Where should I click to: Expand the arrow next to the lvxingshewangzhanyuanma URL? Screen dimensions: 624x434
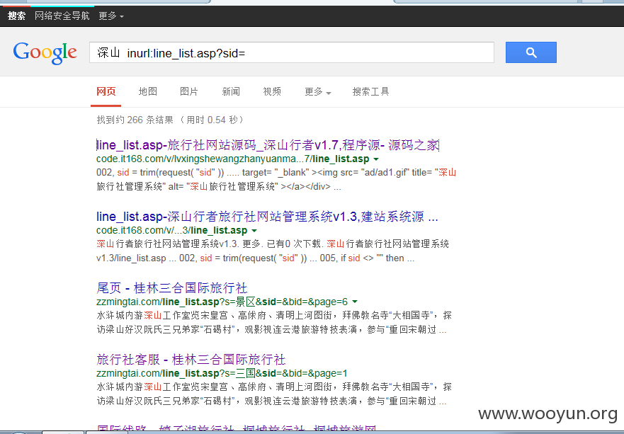(376, 159)
